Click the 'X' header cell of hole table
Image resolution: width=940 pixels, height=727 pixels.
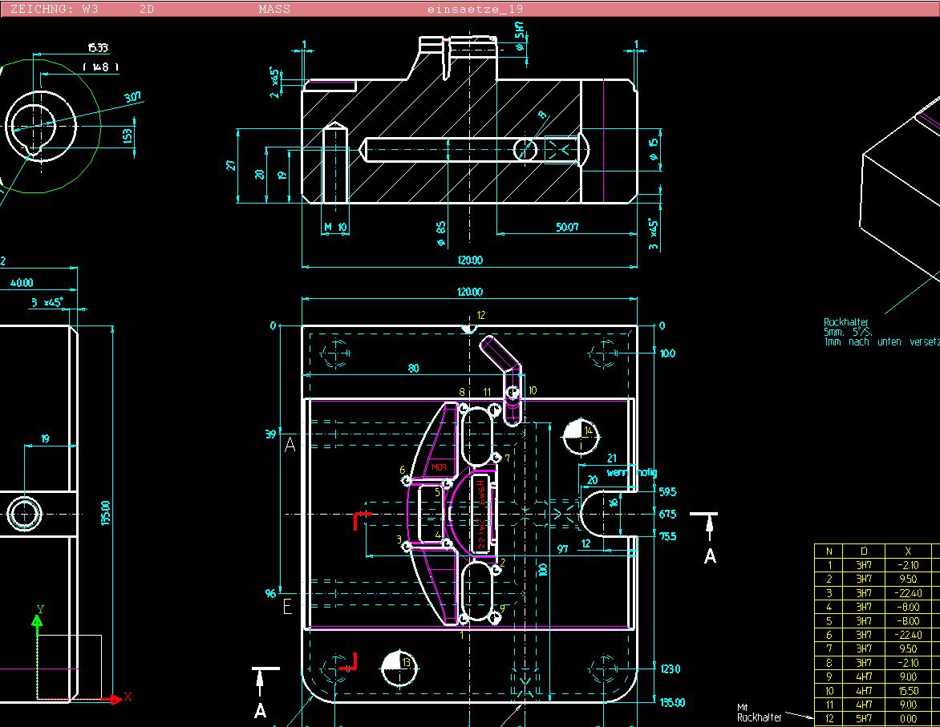(908, 551)
